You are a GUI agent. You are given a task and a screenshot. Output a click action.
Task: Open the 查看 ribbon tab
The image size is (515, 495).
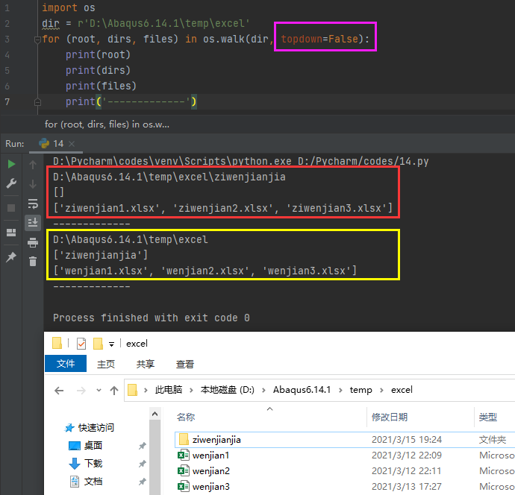click(185, 364)
